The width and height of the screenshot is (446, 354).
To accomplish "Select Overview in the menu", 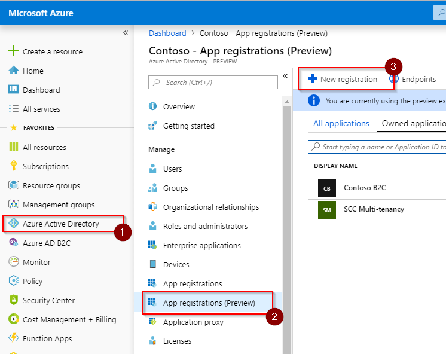I will pyautogui.click(x=179, y=106).
